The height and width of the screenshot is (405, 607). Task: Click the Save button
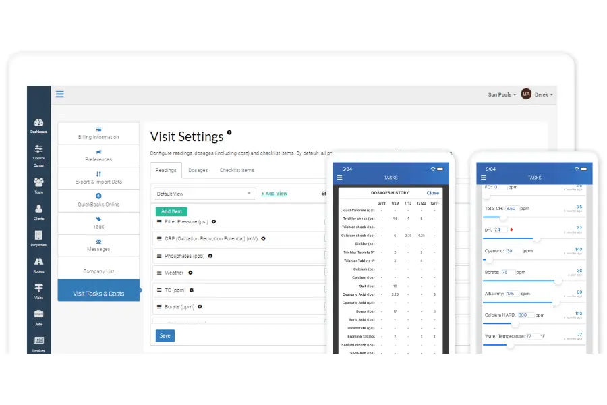coord(165,335)
